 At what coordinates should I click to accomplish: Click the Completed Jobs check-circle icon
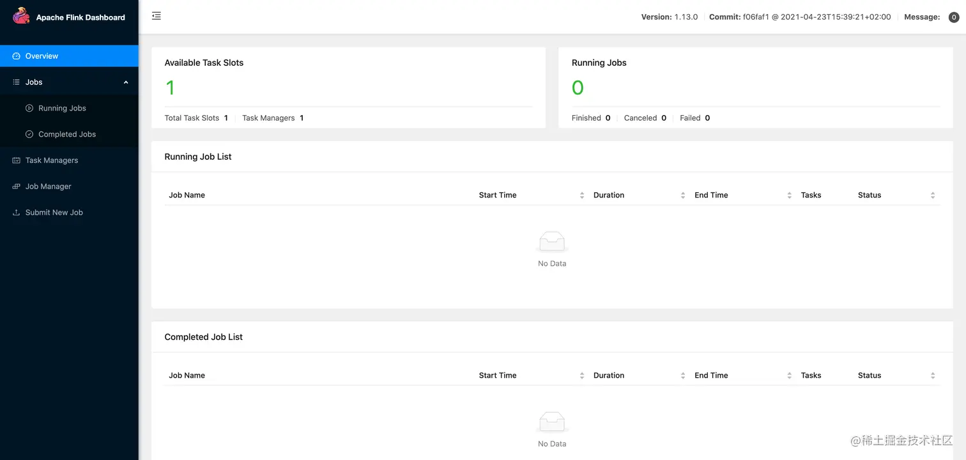pyautogui.click(x=29, y=135)
